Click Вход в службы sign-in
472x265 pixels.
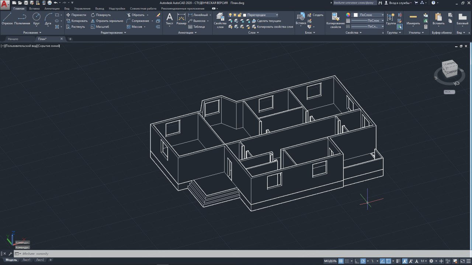click(399, 3)
